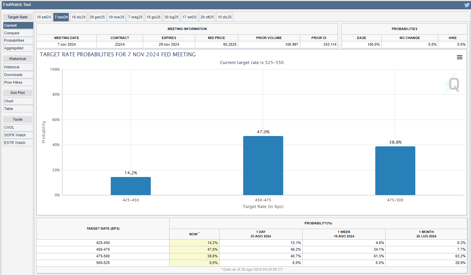Open the Aggregated view
The height and width of the screenshot is (275, 471).
click(x=18, y=48)
